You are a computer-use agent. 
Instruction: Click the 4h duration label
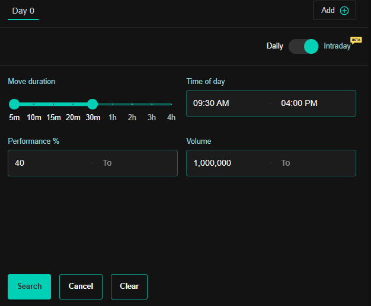[171, 117]
